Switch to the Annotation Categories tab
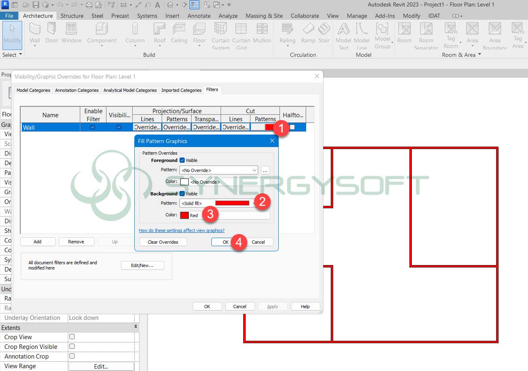The width and height of the screenshot is (528, 371). click(77, 90)
